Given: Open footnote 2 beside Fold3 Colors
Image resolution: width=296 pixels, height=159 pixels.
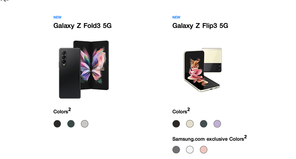Looking at the screenshot, I should 70,110.
